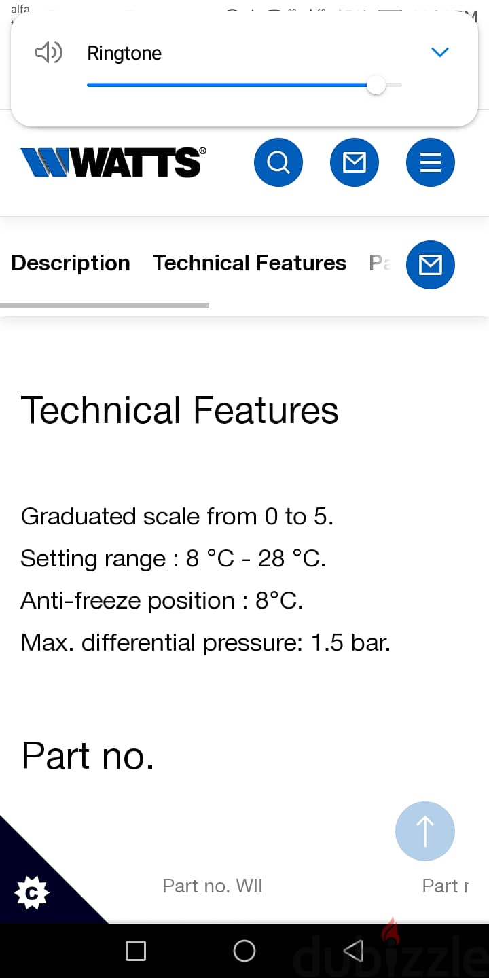Adjust the Ringtone volume slider
This screenshot has height=978, width=489.
click(x=376, y=86)
